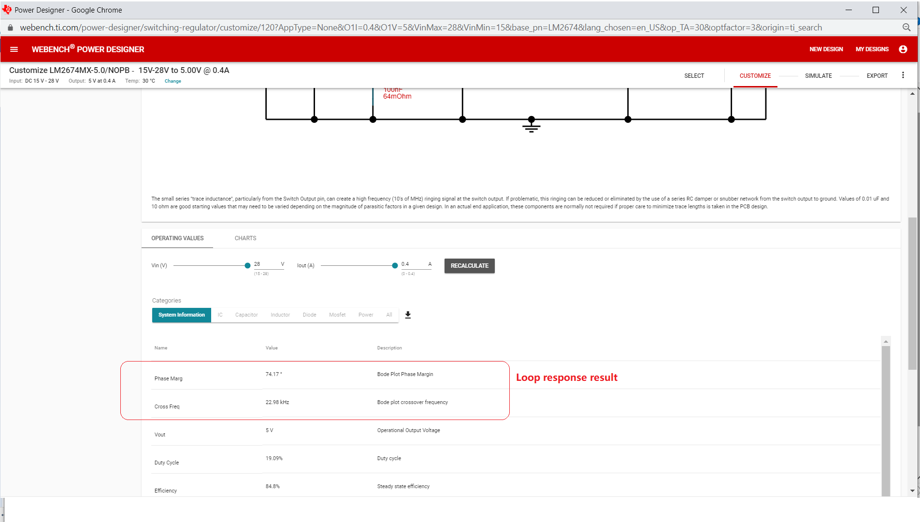Select the Inductor category filter
The width and height of the screenshot is (920, 522).
(x=280, y=315)
